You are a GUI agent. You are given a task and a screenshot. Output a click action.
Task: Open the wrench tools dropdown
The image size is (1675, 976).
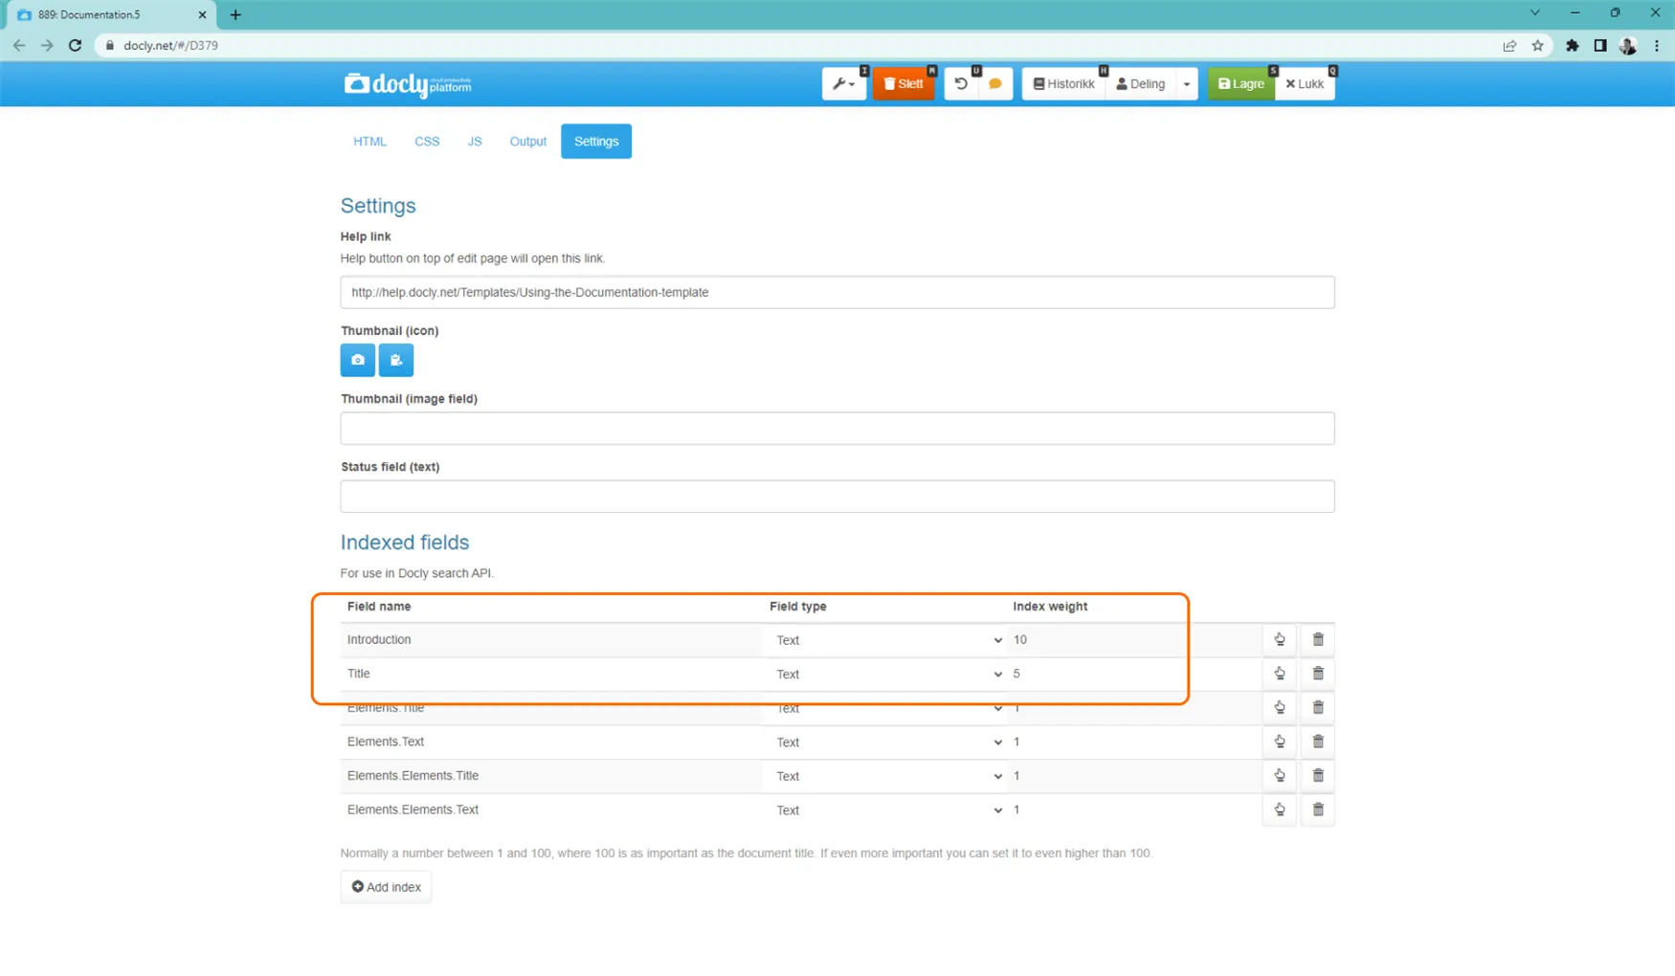[x=843, y=84]
